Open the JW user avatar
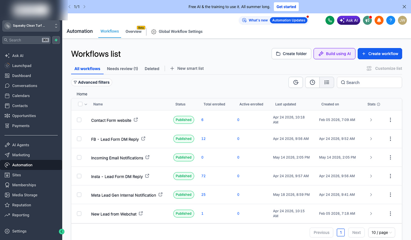 pyautogui.click(x=403, y=20)
